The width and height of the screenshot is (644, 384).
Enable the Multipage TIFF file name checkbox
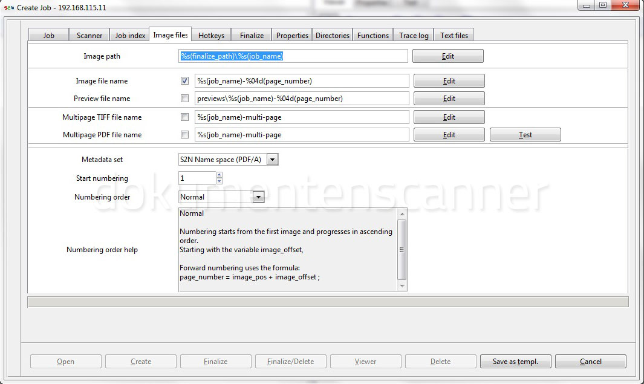point(185,117)
